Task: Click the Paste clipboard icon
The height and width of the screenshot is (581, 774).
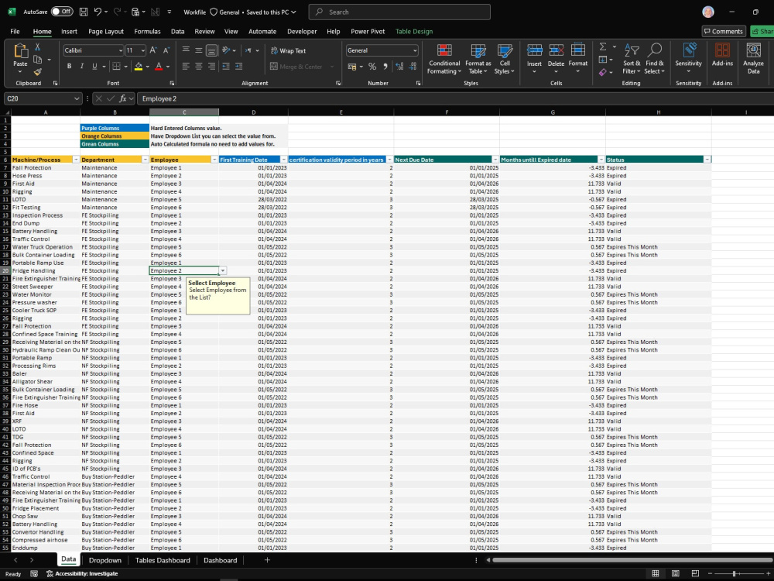Action: [x=20, y=50]
